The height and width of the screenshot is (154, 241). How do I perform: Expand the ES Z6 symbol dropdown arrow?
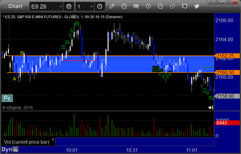[x=61, y=6]
